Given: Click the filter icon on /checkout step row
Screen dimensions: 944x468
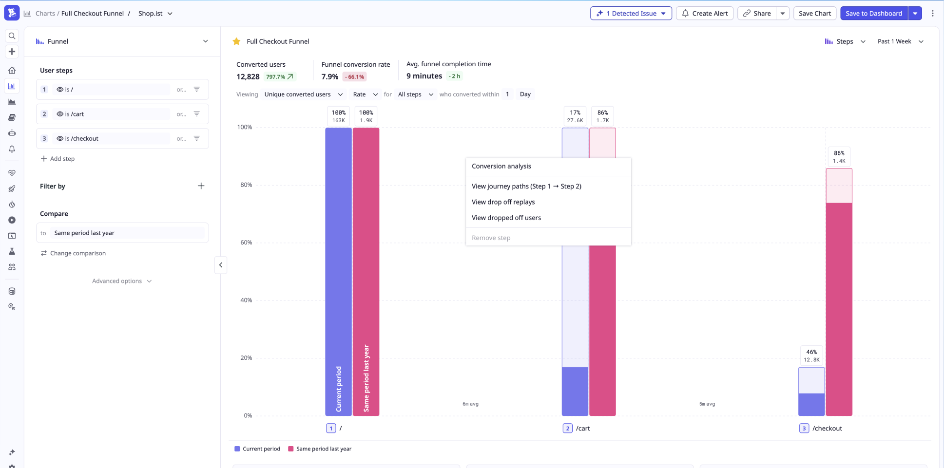Looking at the screenshot, I should point(197,139).
